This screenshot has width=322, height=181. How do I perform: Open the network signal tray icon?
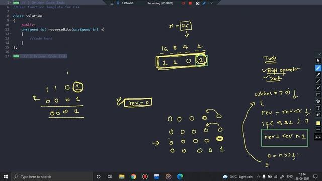tap(276, 176)
